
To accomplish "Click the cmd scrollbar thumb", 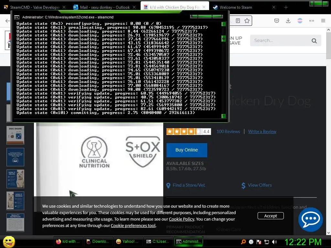I will coord(223,39).
